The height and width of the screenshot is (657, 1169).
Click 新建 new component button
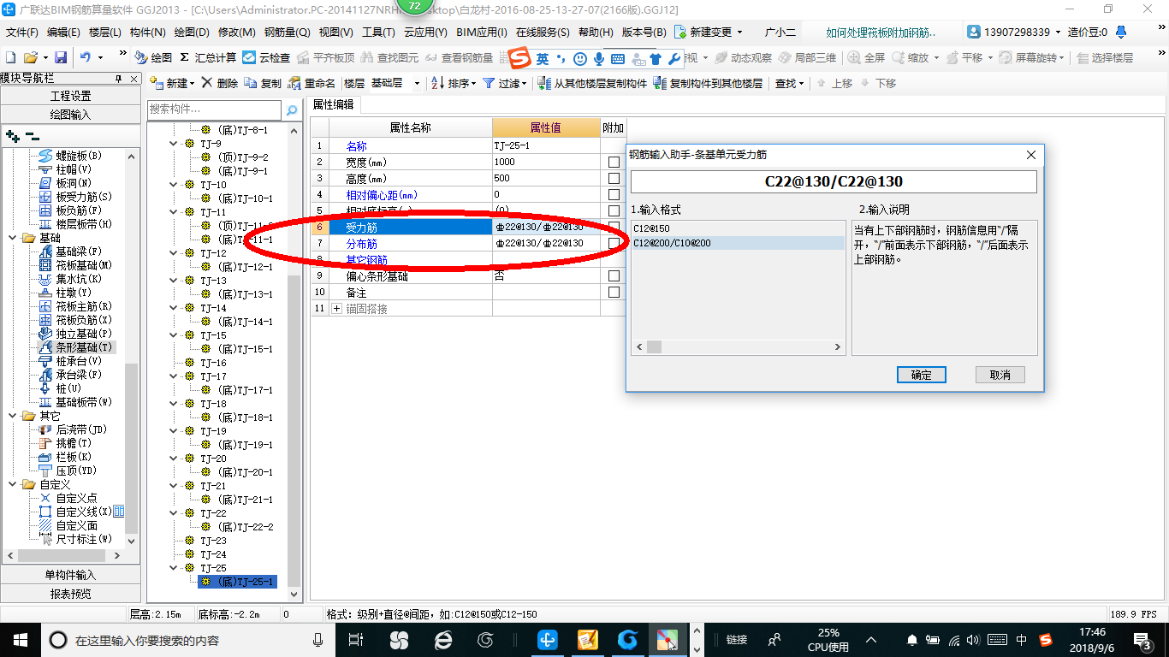(x=172, y=83)
